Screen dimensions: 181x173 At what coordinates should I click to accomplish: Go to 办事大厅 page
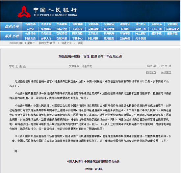[46, 38]
